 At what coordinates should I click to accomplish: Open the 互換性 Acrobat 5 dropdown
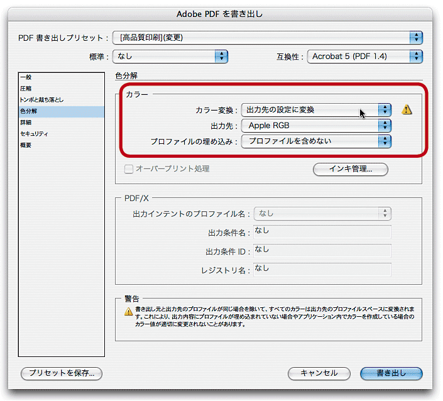click(364, 57)
